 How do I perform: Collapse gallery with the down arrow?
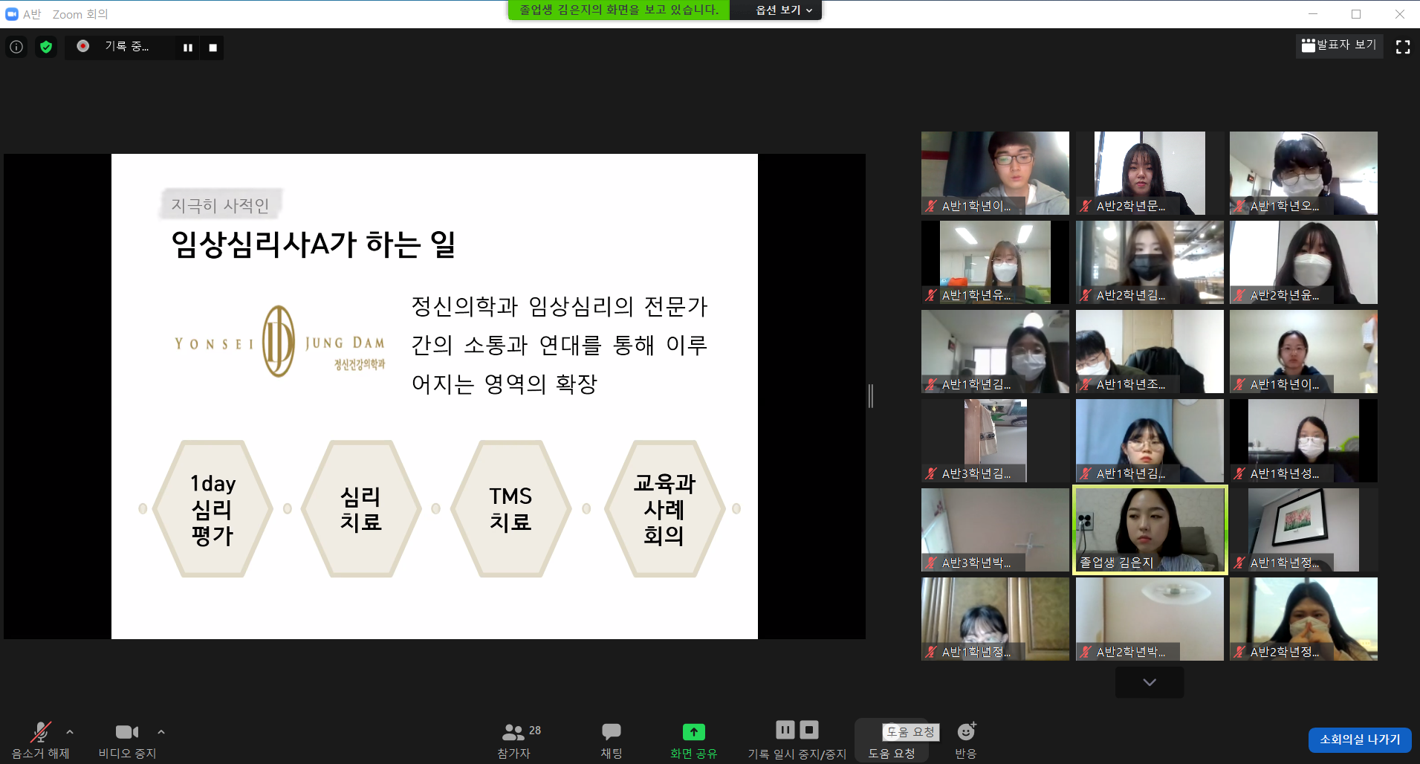1149,682
